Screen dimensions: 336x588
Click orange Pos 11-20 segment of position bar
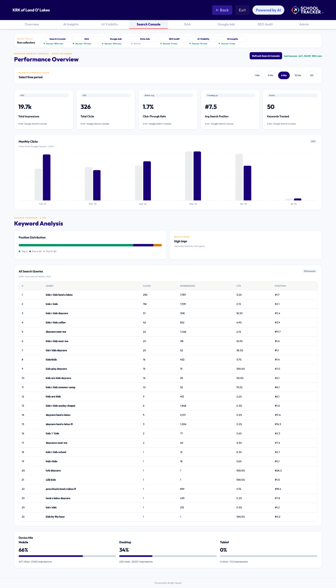pos(158,245)
